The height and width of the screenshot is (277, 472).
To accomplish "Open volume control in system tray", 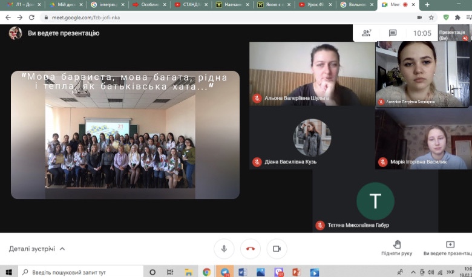I will pyautogui.click(x=431, y=272).
